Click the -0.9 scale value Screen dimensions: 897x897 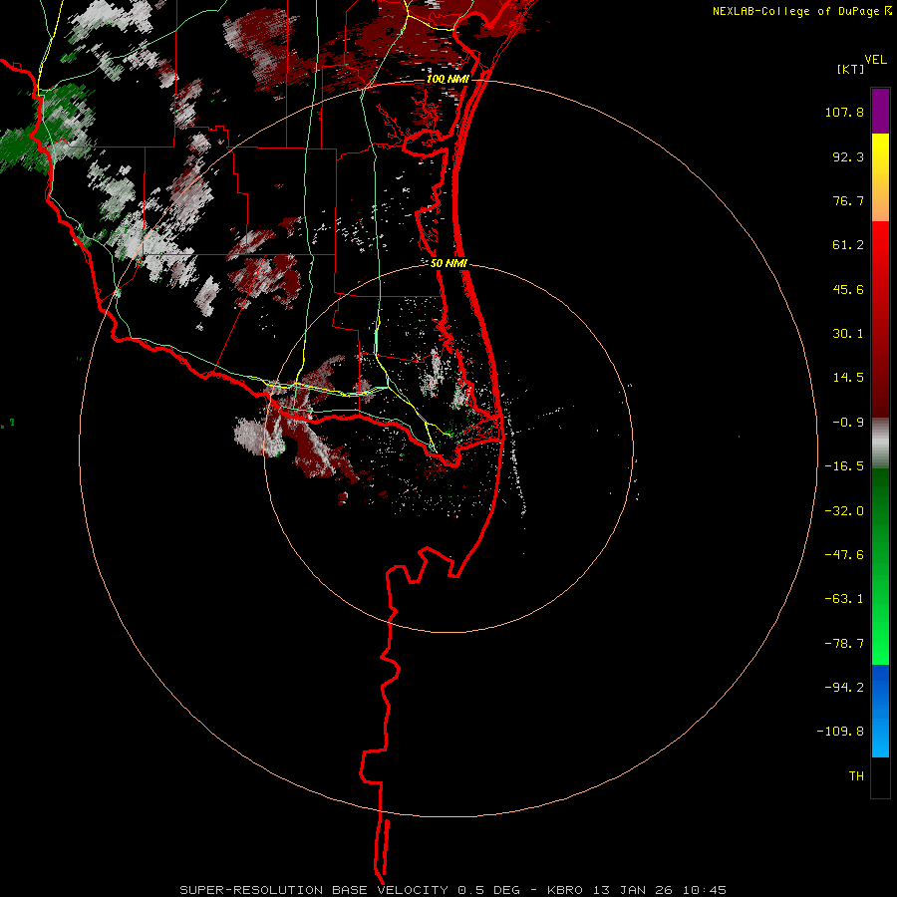[848, 423]
